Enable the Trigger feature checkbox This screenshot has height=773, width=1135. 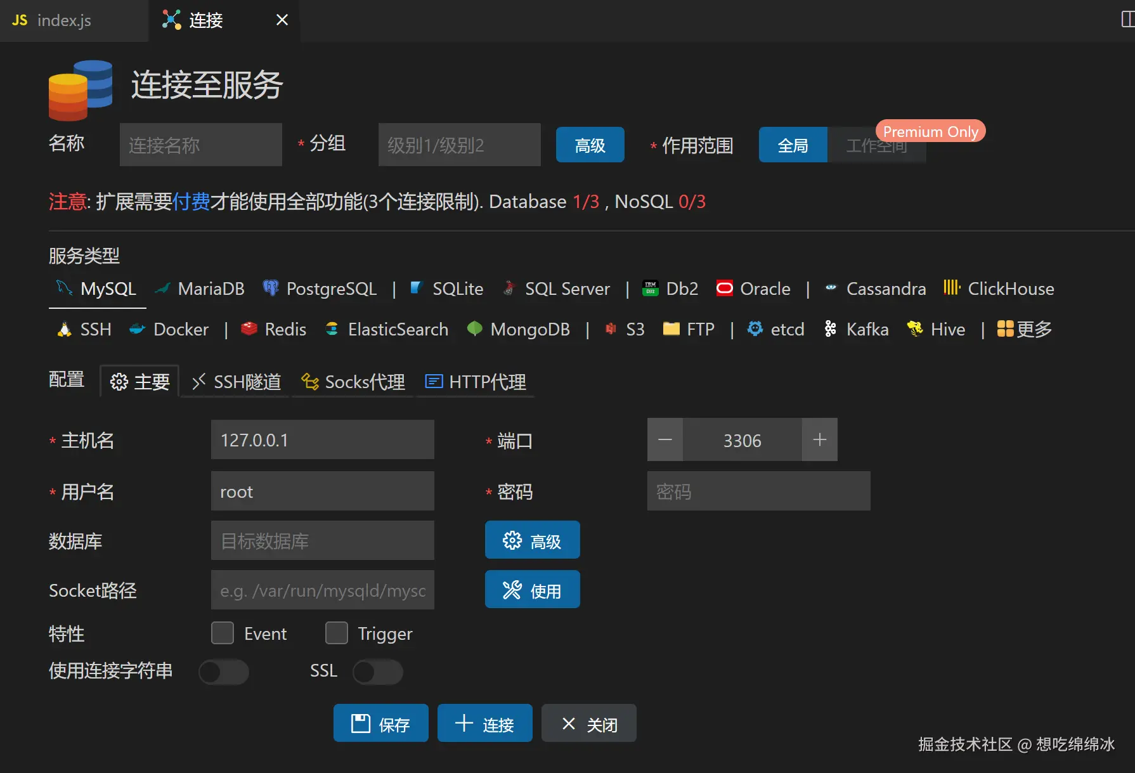click(337, 633)
